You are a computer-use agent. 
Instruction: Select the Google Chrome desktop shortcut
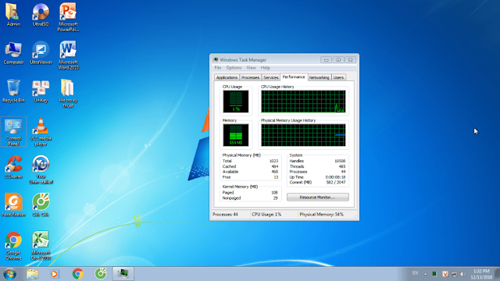pyautogui.click(x=13, y=246)
